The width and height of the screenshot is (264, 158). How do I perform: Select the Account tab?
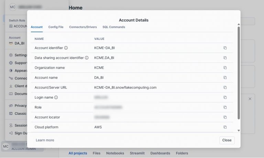click(37, 27)
